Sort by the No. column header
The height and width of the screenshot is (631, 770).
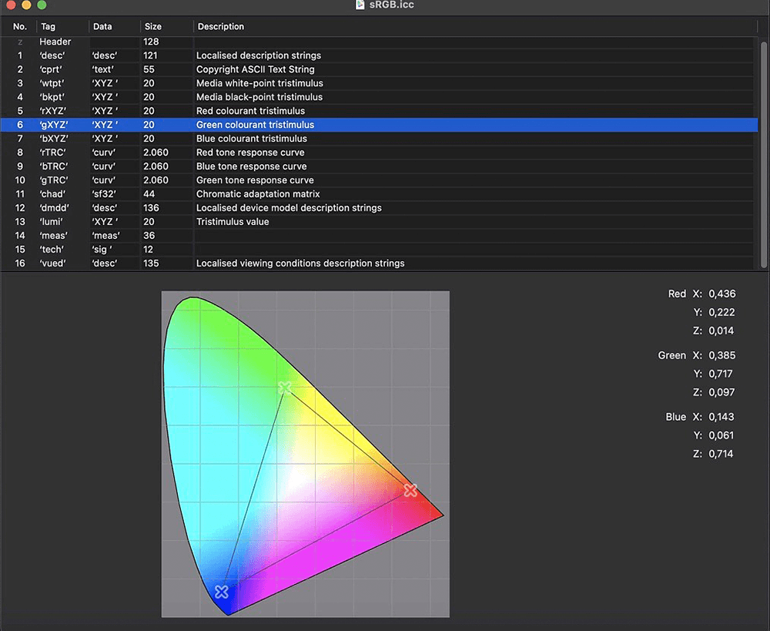point(20,26)
